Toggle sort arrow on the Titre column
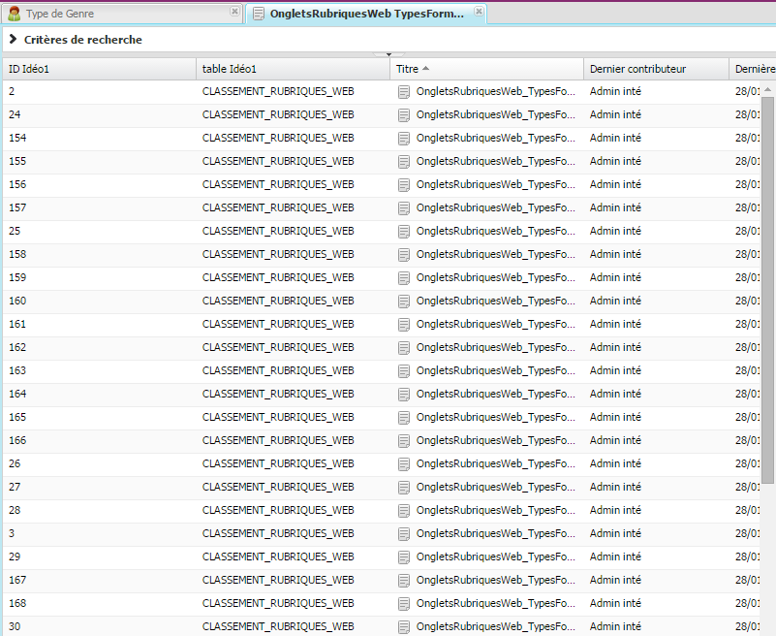This screenshot has width=776, height=636. pyautogui.click(x=426, y=69)
